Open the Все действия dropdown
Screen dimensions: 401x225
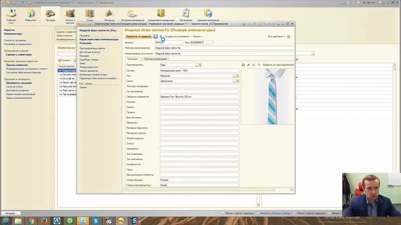276,36
